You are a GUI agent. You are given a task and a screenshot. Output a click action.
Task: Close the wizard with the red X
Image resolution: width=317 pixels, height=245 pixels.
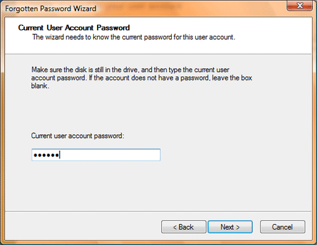click(x=299, y=6)
